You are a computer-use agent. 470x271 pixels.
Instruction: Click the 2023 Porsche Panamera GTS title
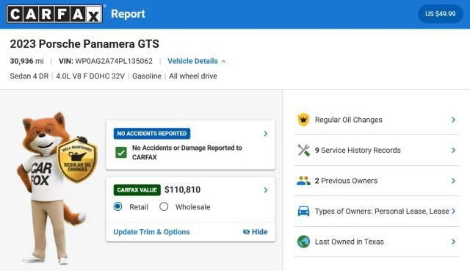coord(84,44)
